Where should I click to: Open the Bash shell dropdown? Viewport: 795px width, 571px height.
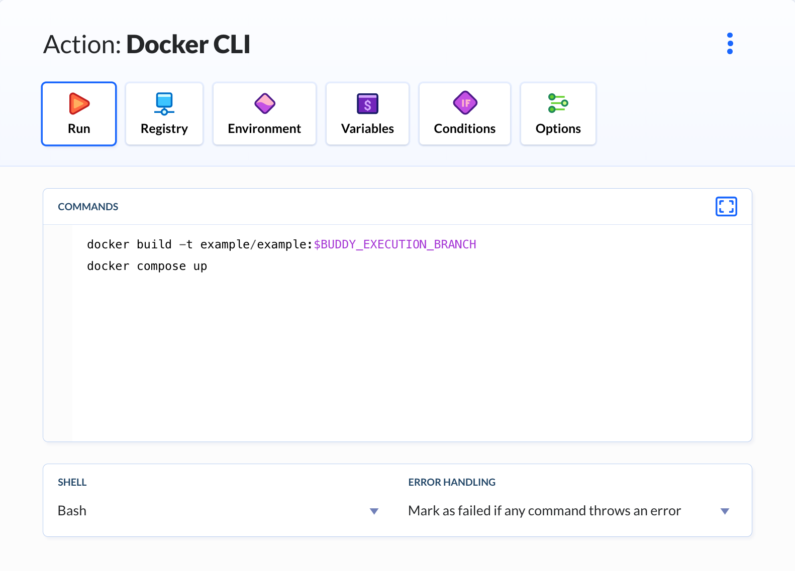218,511
